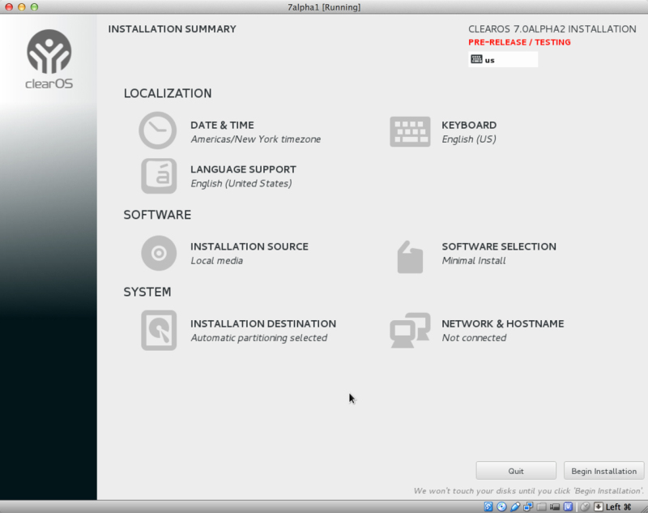The height and width of the screenshot is (513, 648).
Task: Click the network adapters icon in VirtualBox status bar
Action: 528,507
